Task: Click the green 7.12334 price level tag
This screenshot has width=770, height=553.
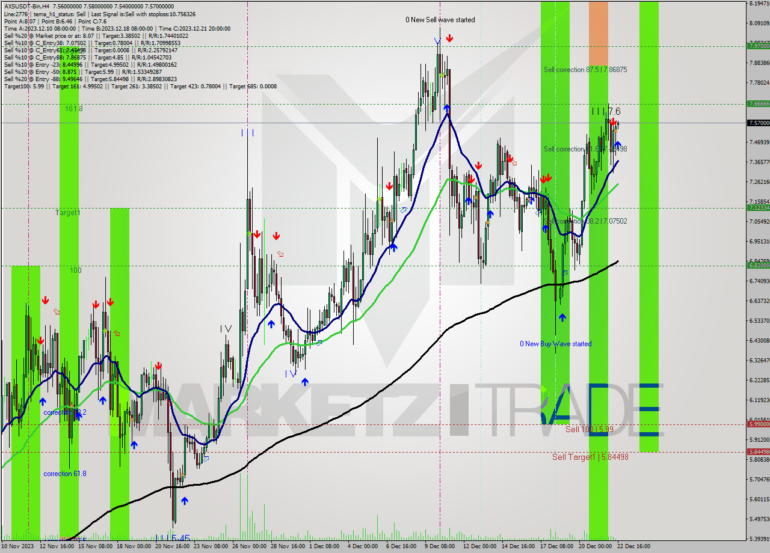Action: (x=758, y=207)
